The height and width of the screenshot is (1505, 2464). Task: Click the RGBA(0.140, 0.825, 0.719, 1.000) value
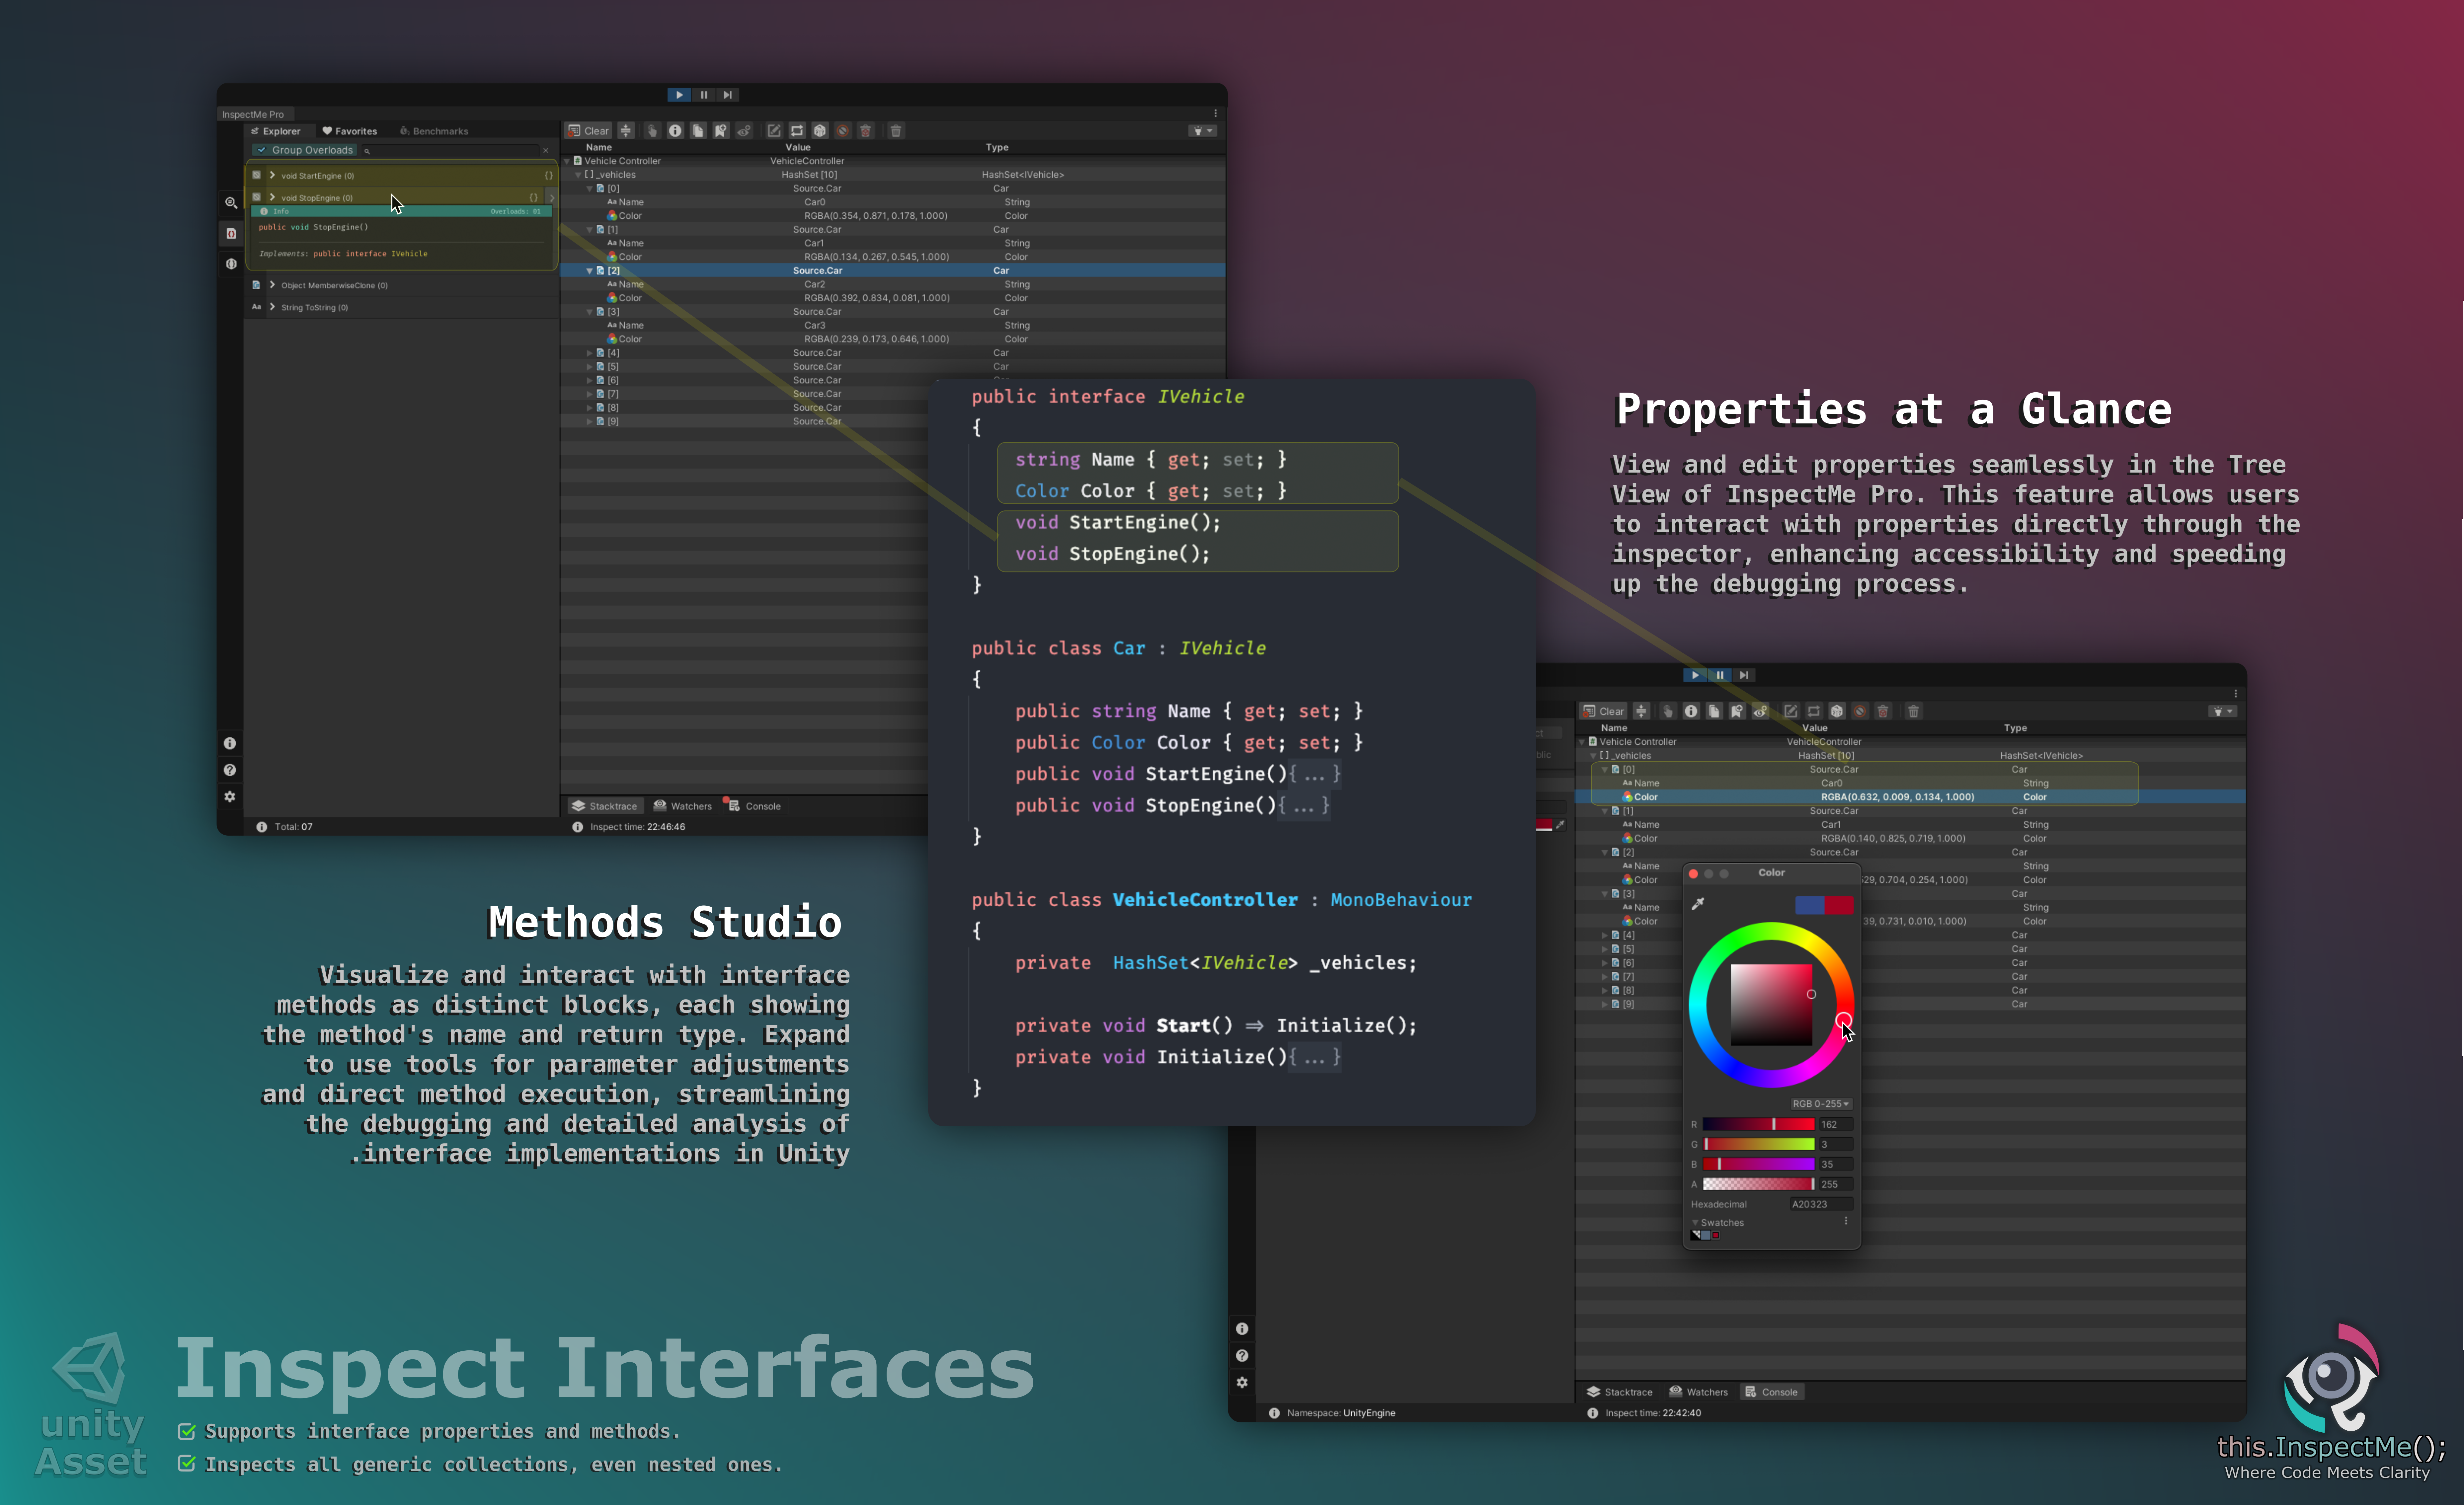coord(1893,839)
